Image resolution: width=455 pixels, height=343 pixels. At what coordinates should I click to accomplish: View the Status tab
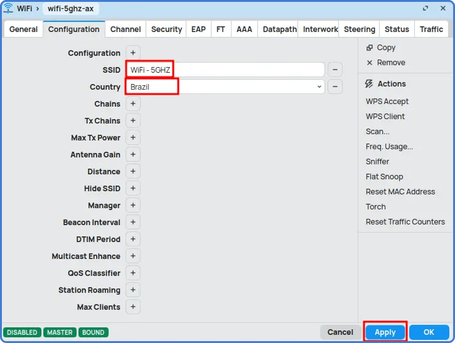(x=397, y=29)
